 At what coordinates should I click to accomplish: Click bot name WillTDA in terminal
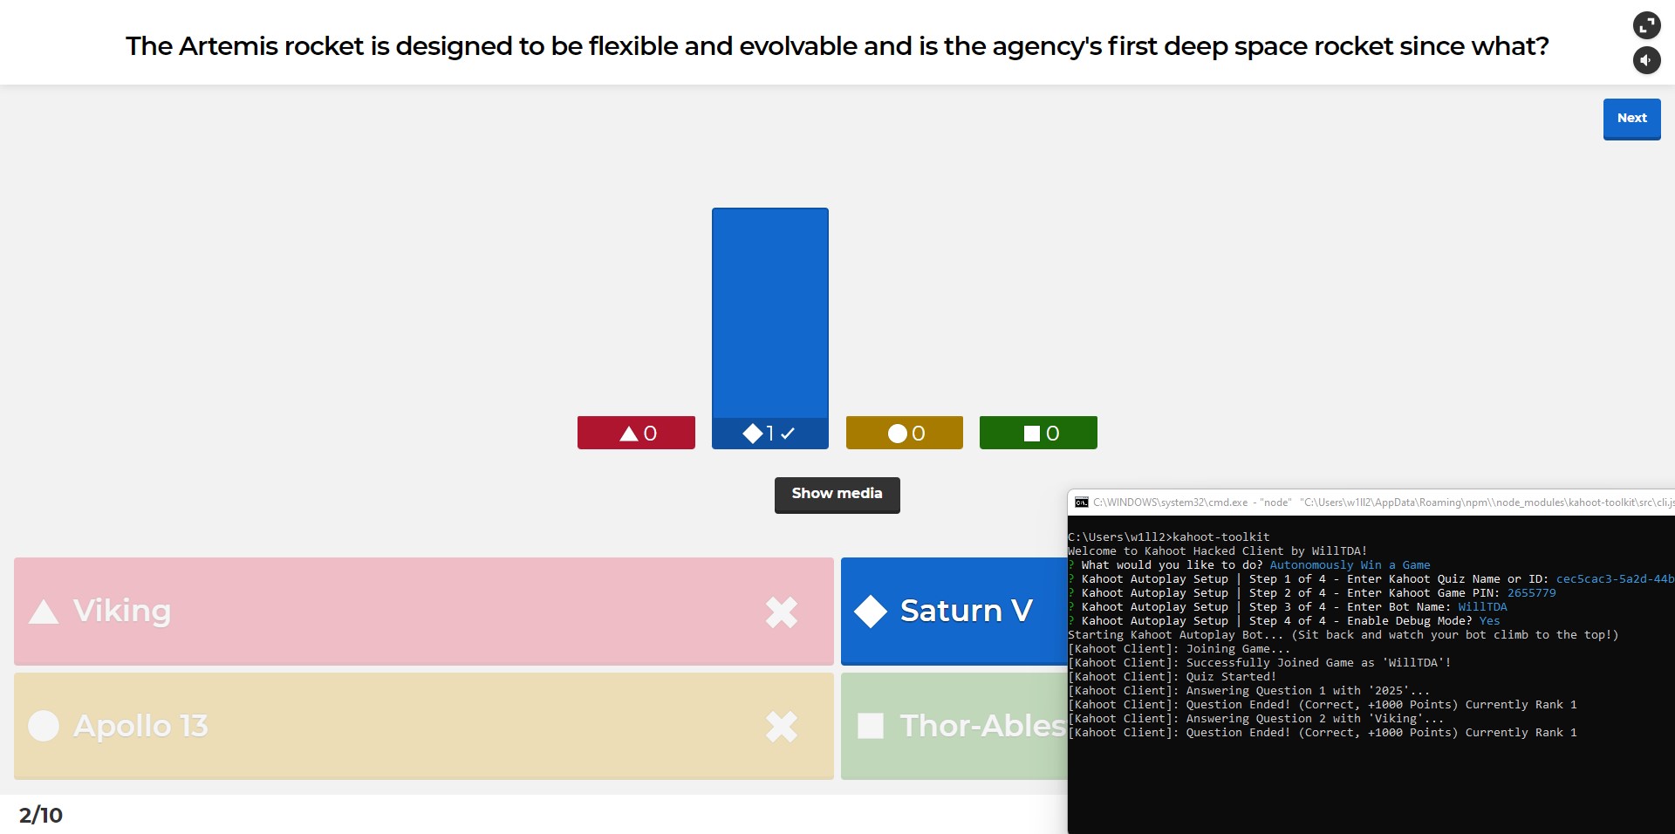pos(1482,607)
